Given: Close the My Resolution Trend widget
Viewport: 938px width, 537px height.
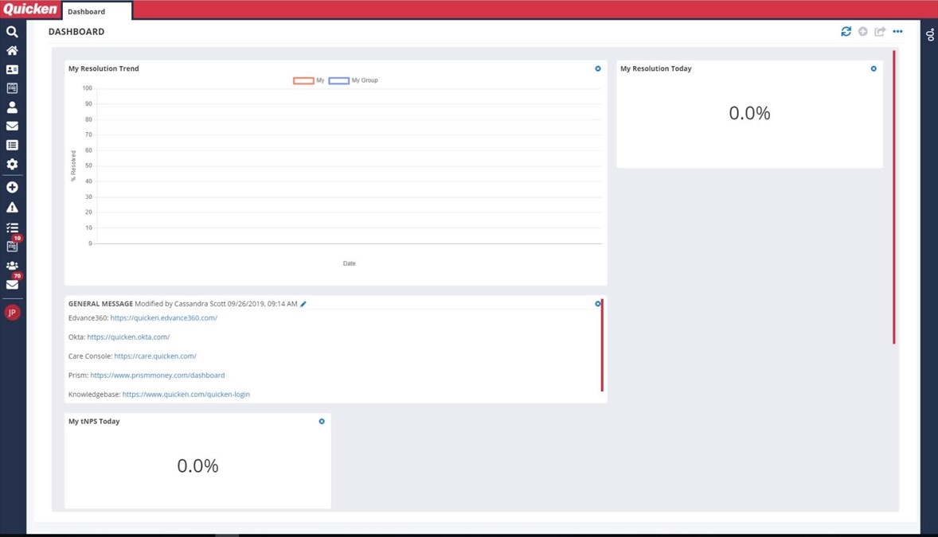Looking at the screenshot, I should [598, 69].
